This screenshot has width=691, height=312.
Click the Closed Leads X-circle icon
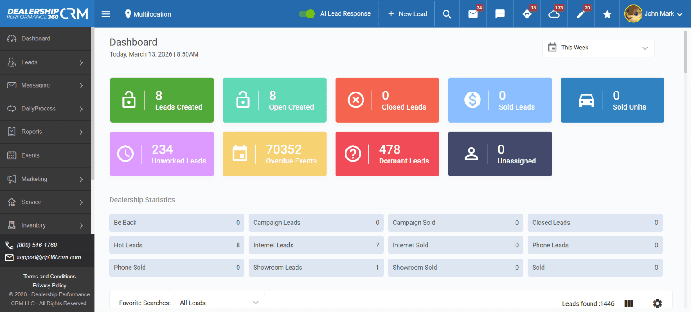tap(356, 100)
